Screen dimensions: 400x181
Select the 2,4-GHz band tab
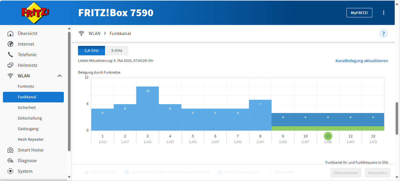click(91, 51)
